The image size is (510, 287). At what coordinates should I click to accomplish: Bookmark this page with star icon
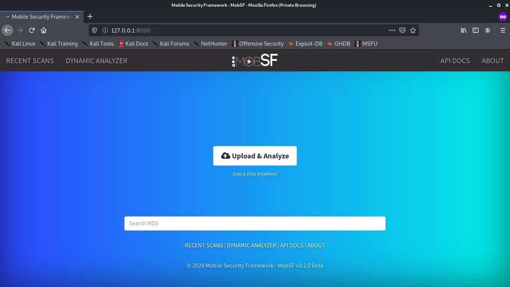(413, 30)
